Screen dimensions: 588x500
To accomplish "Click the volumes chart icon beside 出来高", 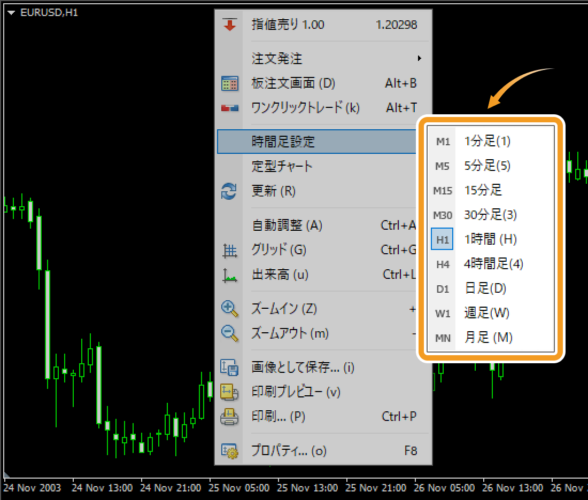I will click(x=229, y=275).
